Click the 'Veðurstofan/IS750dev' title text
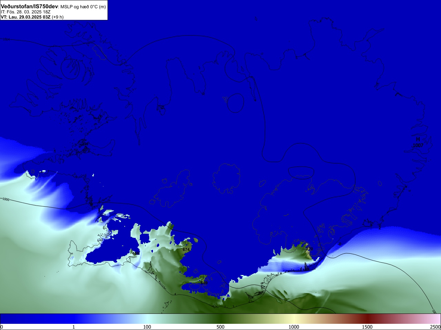Screen dimensions: 441x330 (x=29, y=7)
